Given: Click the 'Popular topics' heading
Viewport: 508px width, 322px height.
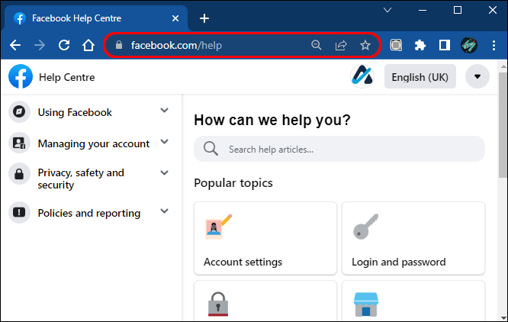Looking at the screenshot, I should [233, 183].
